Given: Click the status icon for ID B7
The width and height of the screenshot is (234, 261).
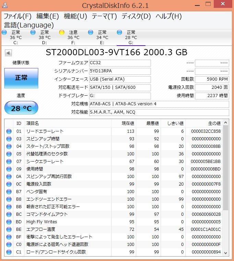Looking at the screenshot, I should coord(9,192).
